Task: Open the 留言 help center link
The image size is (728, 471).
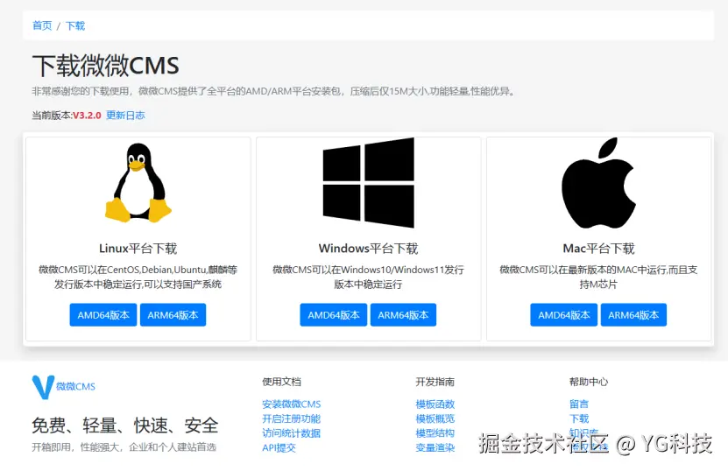Action: [x=579, y=404]
